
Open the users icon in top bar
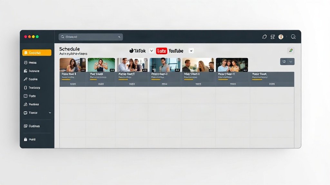(x=273, y=37)
